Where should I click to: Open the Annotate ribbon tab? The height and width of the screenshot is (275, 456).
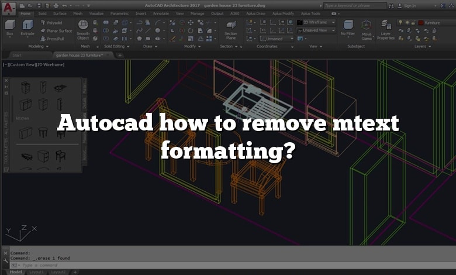click(x=160, y=13)
